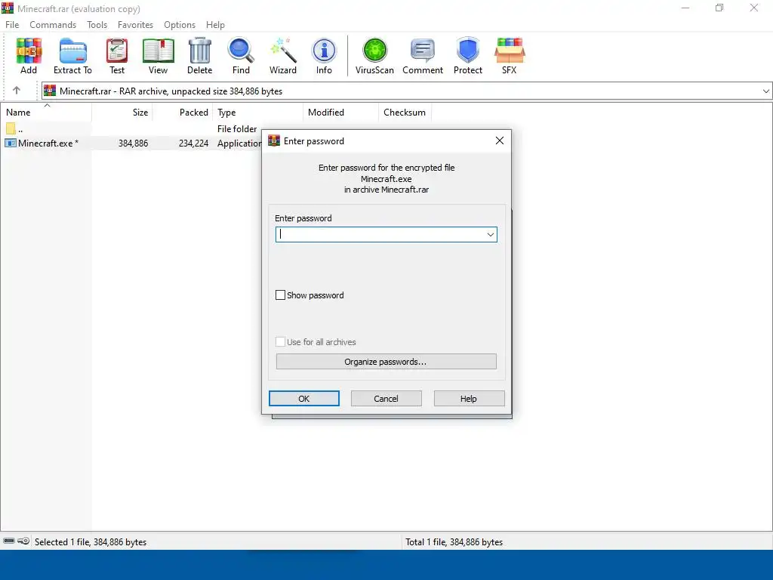Sort by the Name column header
The image size is (773, 580).
click(x=46, y=112)
